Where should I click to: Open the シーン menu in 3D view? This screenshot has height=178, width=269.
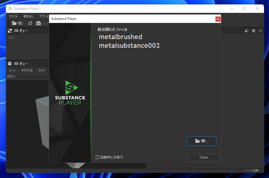(x=12, y=70)
